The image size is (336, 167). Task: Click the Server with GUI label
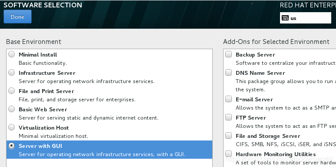click(x=40, y=146)
